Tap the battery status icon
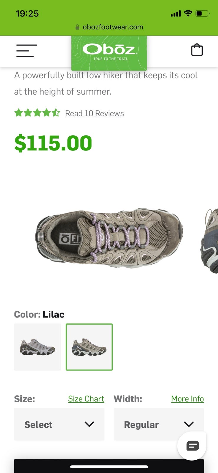Viewport: 218px width, 473px height. point(202,13)
